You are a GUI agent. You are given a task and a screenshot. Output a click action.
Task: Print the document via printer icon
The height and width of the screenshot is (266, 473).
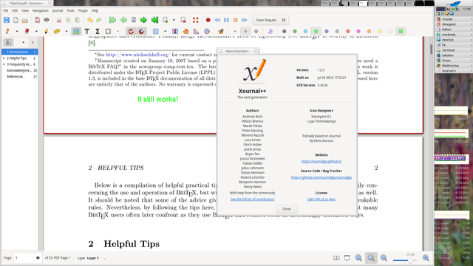tap(47, 20)
